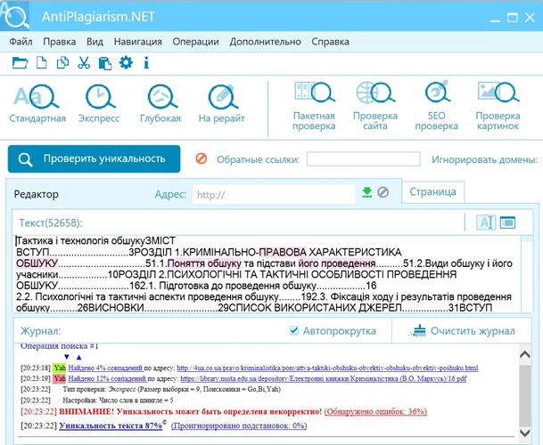The width and height of the screenshot is (543, 445).
Task: Open settings via the gear icon
Action: click(126, 62)
